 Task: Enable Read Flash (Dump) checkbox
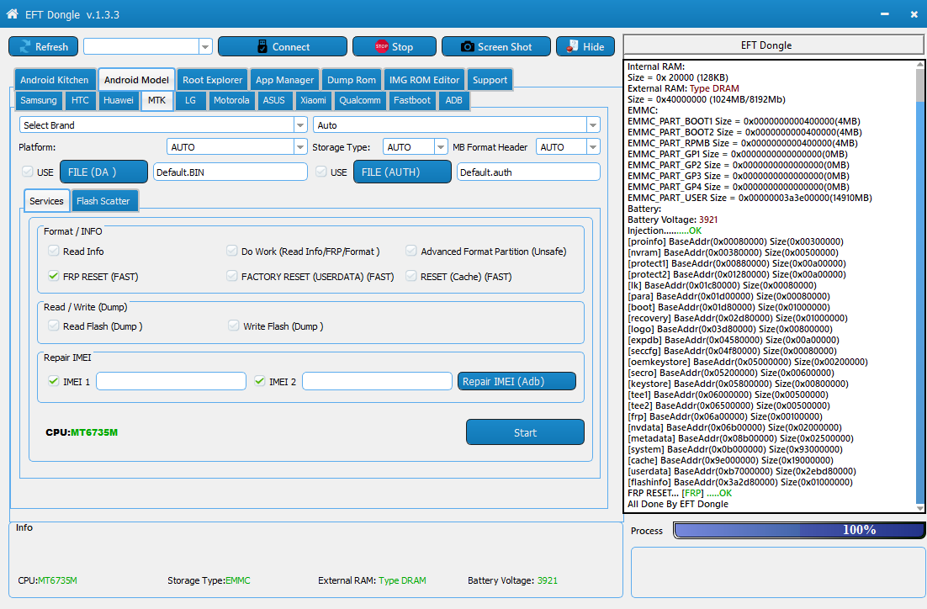click(54, 326)
